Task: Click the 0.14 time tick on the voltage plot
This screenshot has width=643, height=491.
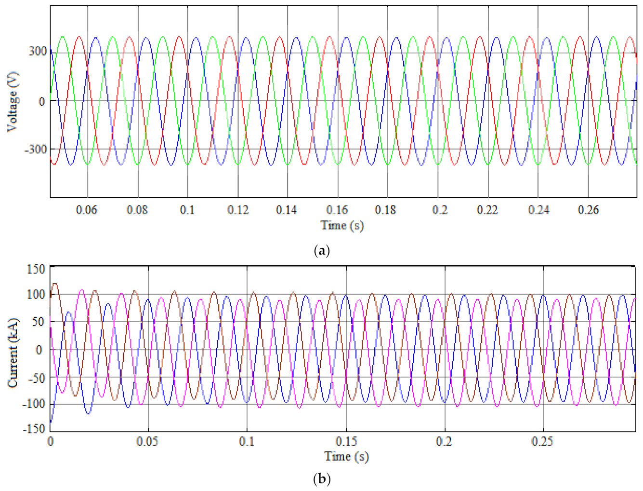Action: tap(287, 210)
